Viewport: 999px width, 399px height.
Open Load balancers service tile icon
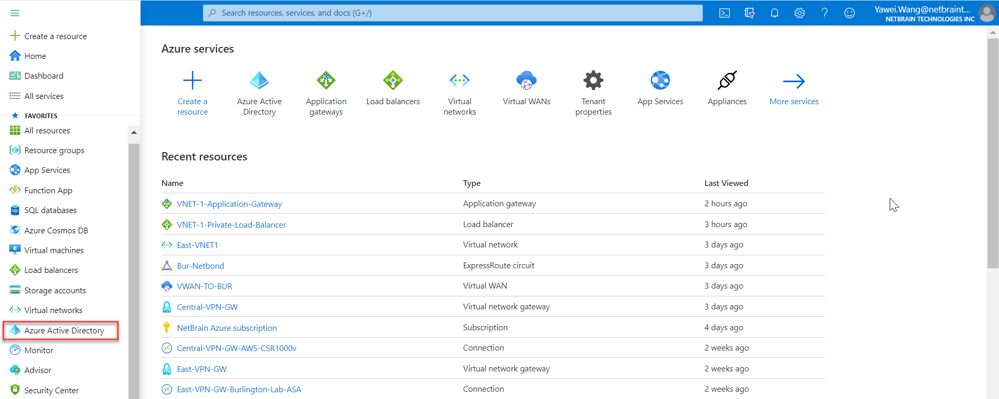pyautogui.click(x=393, y=80)
